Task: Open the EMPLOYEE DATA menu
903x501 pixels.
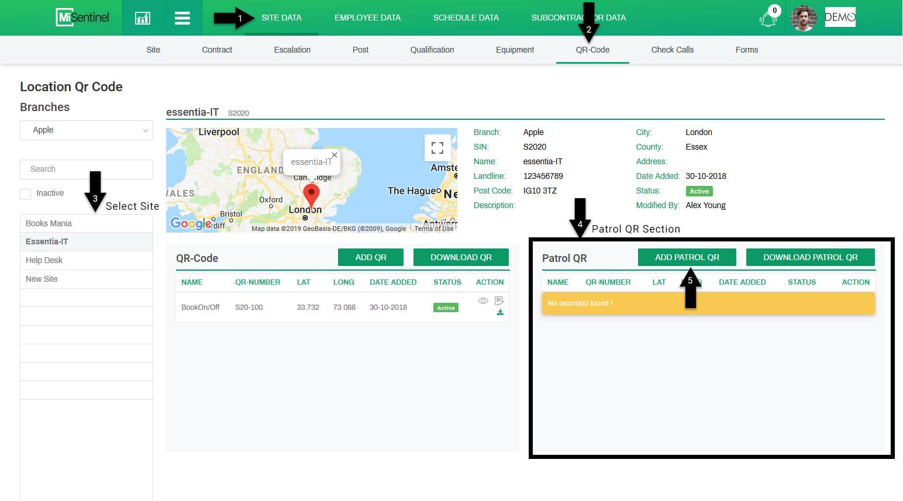Action: [x=367, y=18]
